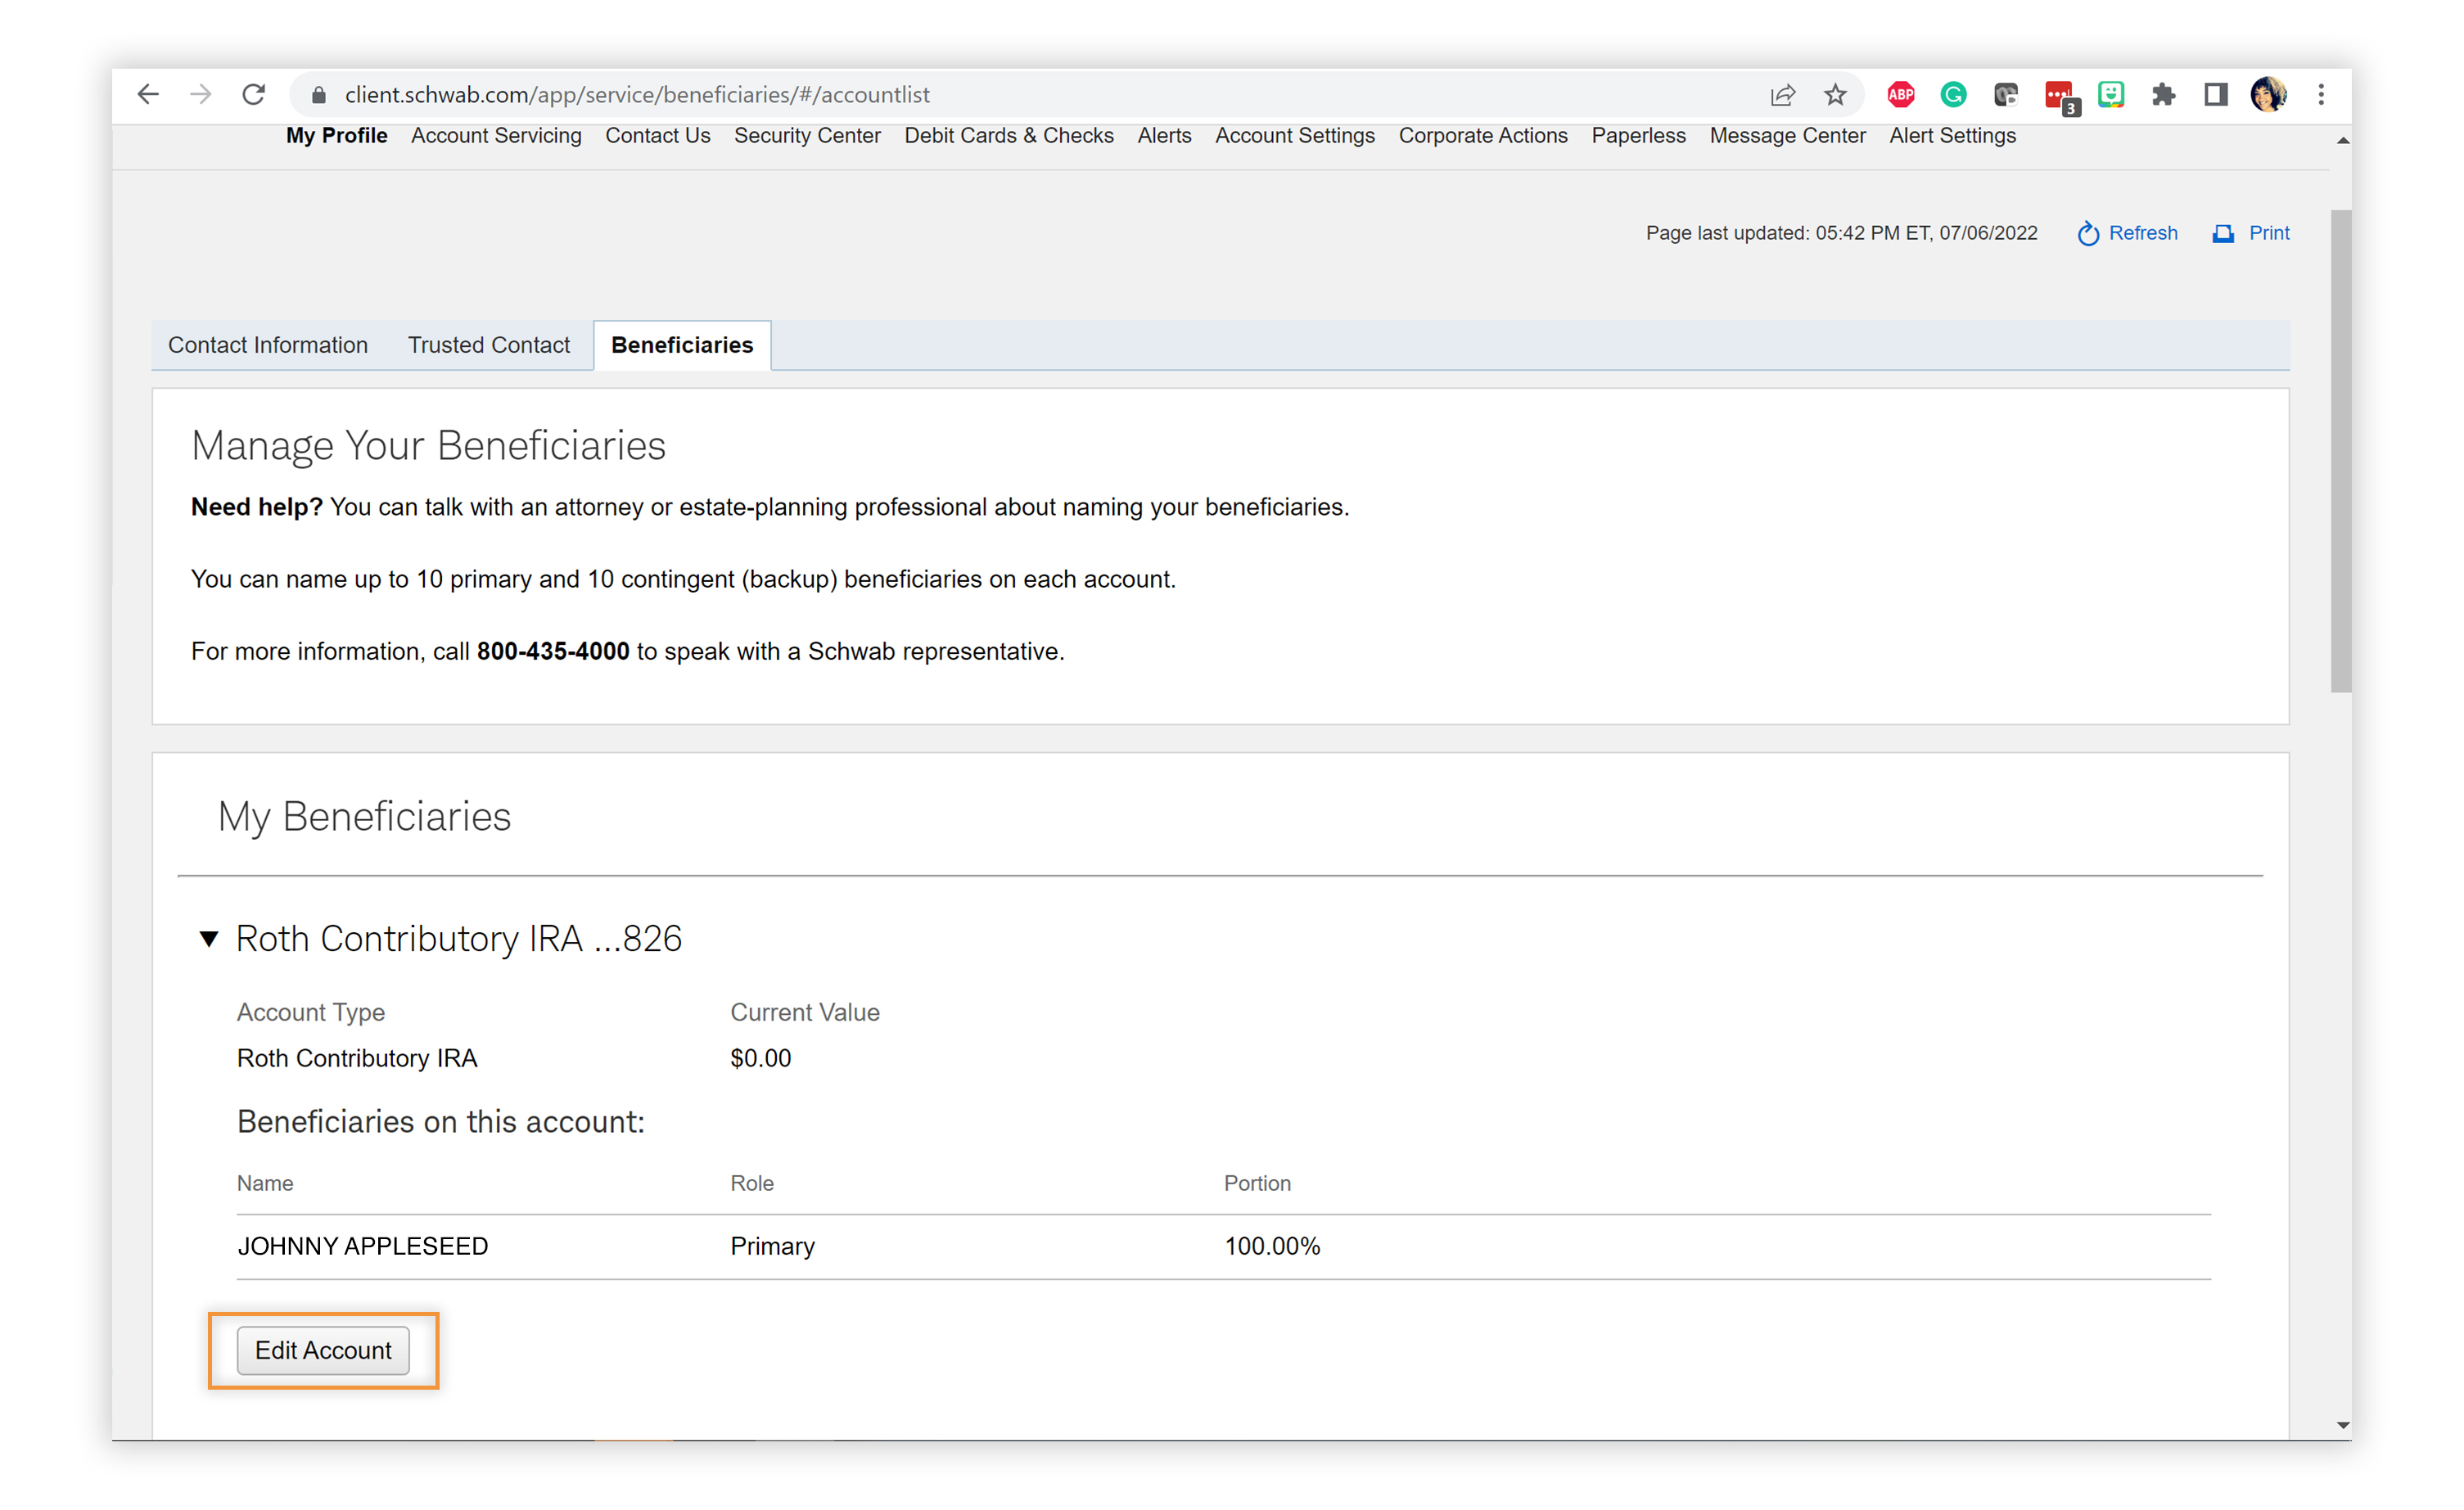Collapse the Roth Contributory IRA section

pos(209,938)
